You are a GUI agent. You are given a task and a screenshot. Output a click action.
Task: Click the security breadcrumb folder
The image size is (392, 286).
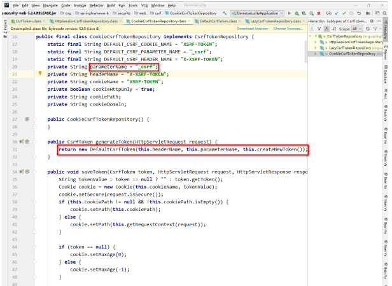tap(122, 13)
